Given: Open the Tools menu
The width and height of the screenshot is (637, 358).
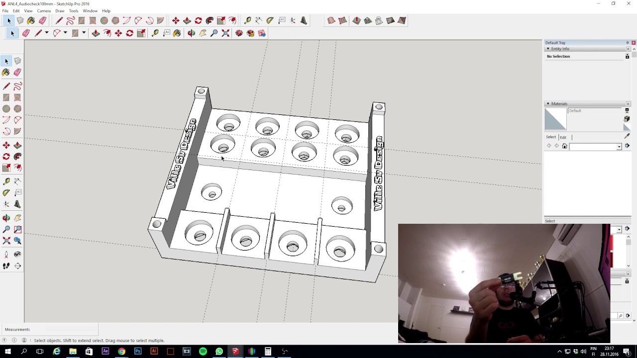Looking at the screenshot, I should point(74,10).
